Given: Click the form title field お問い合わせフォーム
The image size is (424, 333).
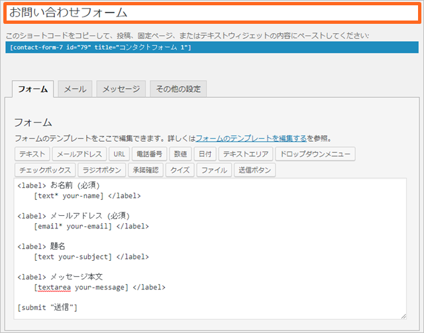Looking at the screenshot, I should click(211, 13).
